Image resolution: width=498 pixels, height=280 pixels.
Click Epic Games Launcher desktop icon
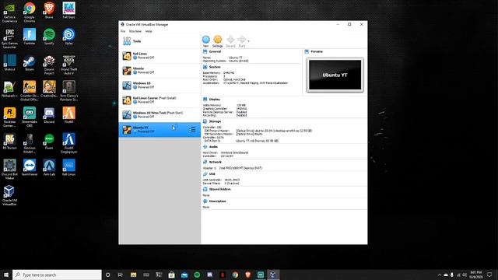point(9,38)
